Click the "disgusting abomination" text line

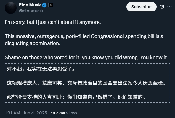[33, 43]
